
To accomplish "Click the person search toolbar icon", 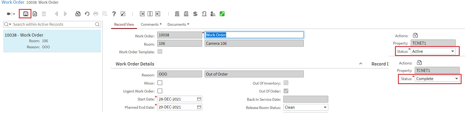I will (x=213, y=14).
